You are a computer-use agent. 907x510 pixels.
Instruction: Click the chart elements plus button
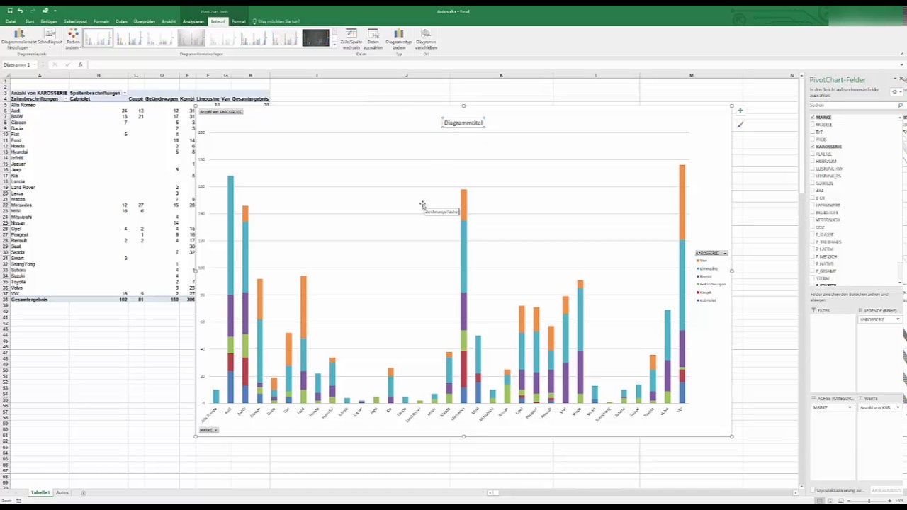(x=740, y=110)
